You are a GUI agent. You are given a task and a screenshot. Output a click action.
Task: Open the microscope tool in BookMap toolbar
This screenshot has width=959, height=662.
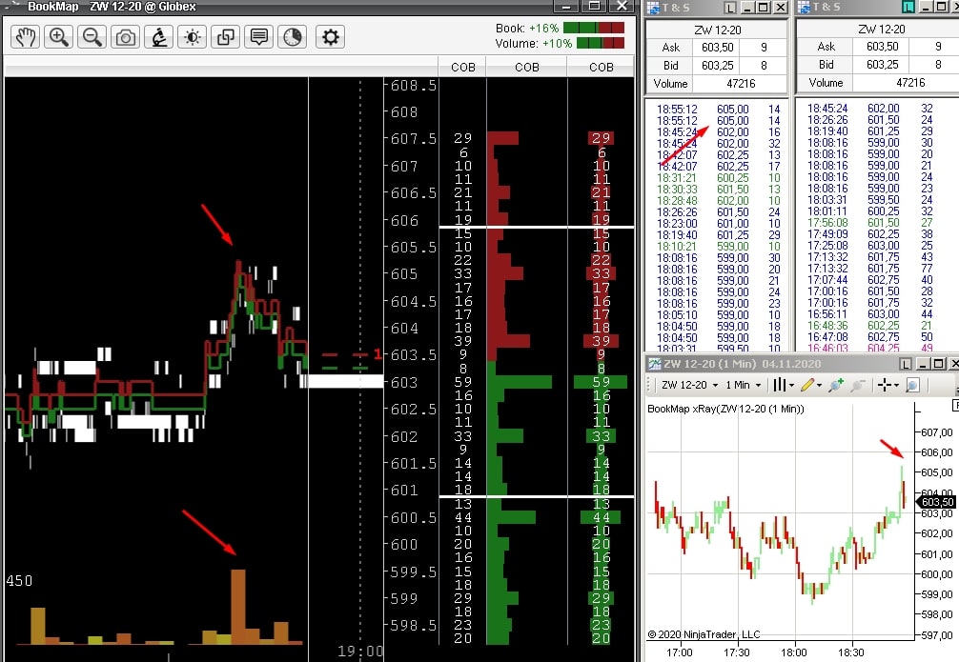(159, 37)
